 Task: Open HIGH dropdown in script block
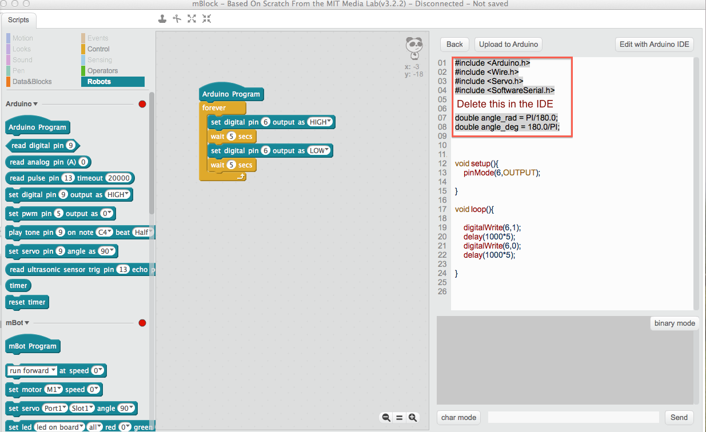click(x=320, y=122)
